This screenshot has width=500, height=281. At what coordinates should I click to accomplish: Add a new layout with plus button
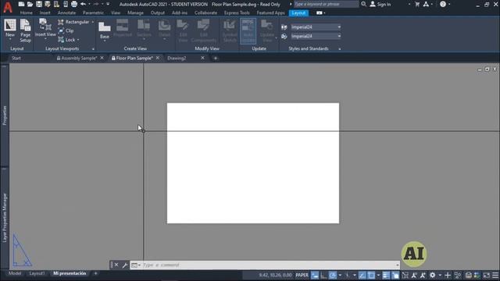[x=95, y=273]
